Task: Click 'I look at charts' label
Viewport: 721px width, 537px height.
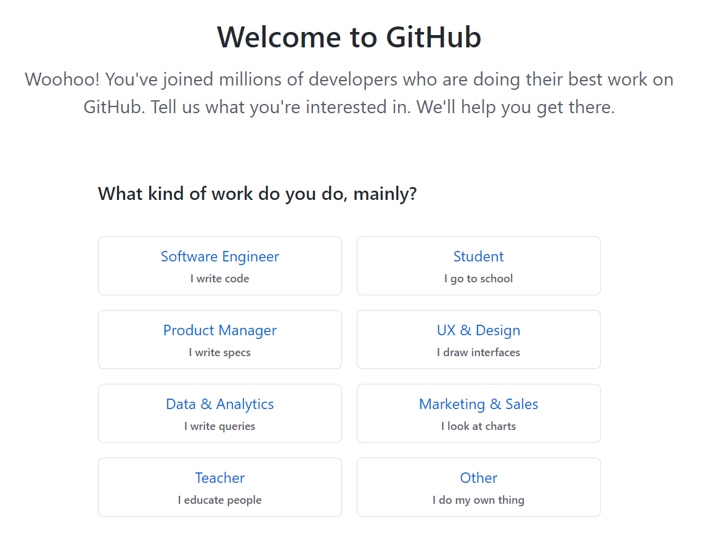Action: [478, 426]
